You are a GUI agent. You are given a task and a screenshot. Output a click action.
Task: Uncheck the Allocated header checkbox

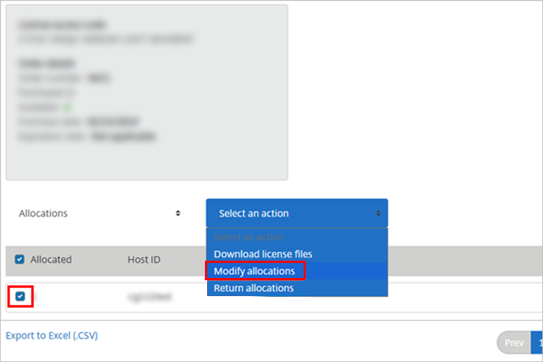point(20,259)
